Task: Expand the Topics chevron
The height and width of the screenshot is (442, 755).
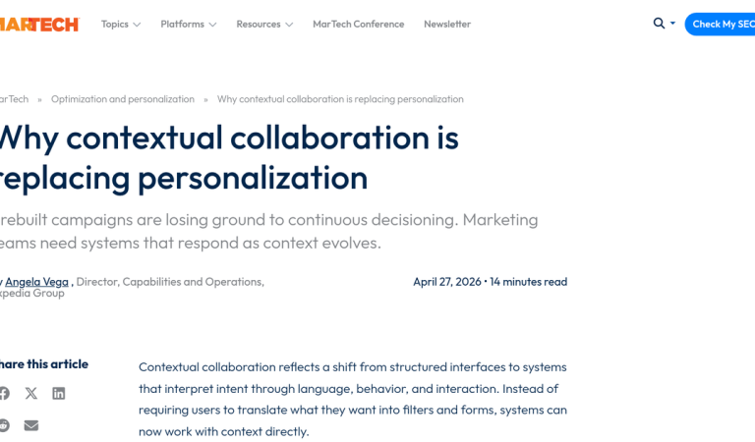Action: coord(137,25)
